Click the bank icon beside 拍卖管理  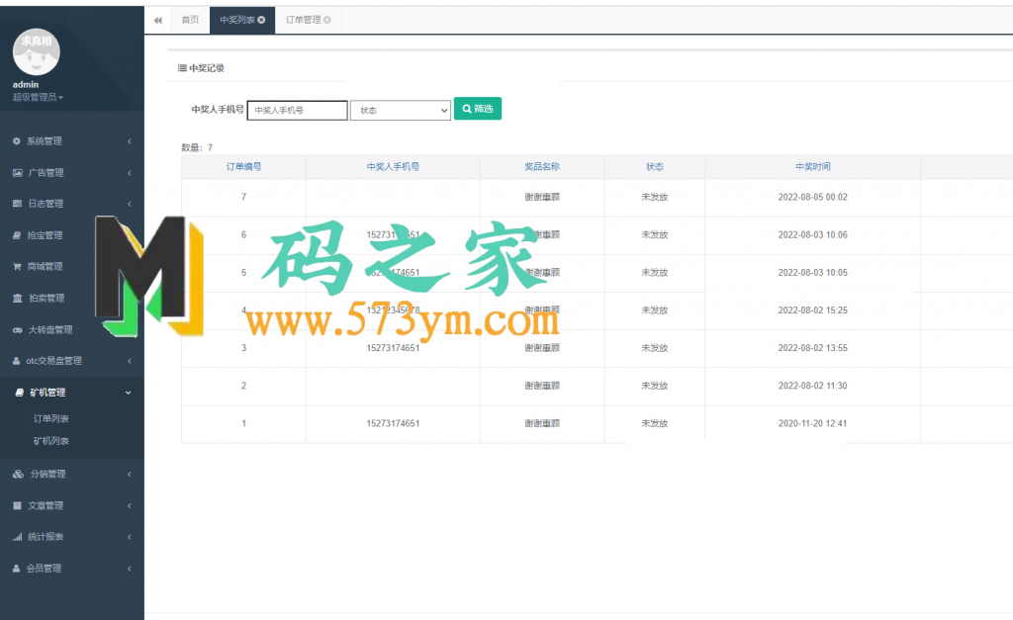point(17,299)
